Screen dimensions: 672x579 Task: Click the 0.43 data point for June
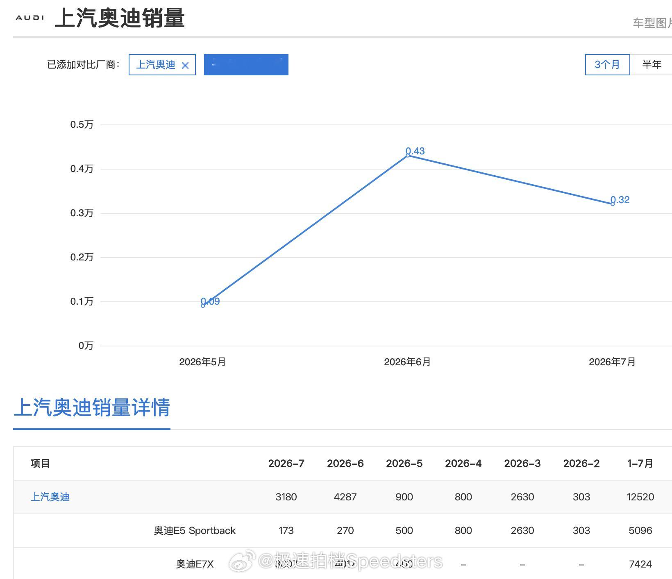[408, 155]
